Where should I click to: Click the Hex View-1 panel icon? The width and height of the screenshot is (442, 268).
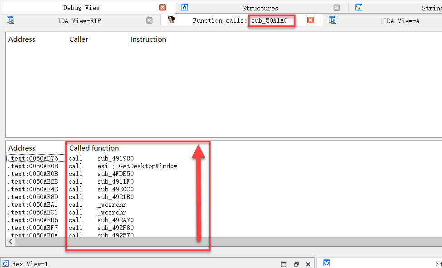(x=5, y=263)
